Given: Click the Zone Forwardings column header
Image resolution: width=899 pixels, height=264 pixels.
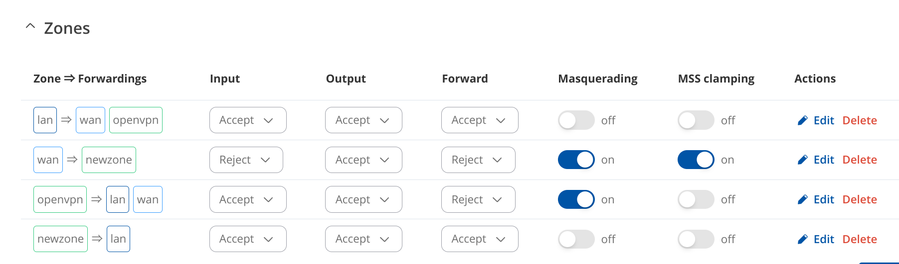Looking at the screenshot, I should point(90,79).
